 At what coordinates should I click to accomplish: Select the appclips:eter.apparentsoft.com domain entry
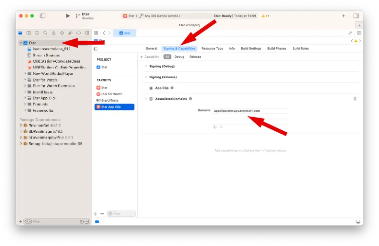click(250, 111)
